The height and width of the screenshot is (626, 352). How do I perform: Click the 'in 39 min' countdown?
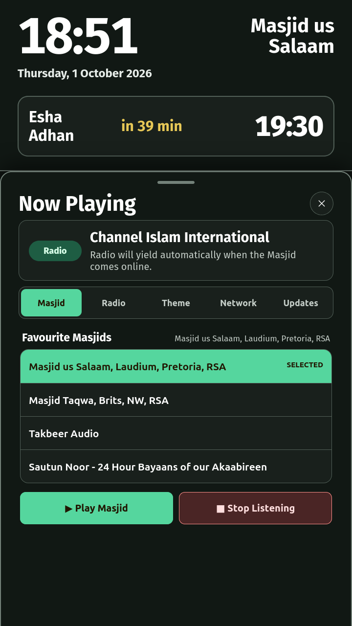point(152,126)
